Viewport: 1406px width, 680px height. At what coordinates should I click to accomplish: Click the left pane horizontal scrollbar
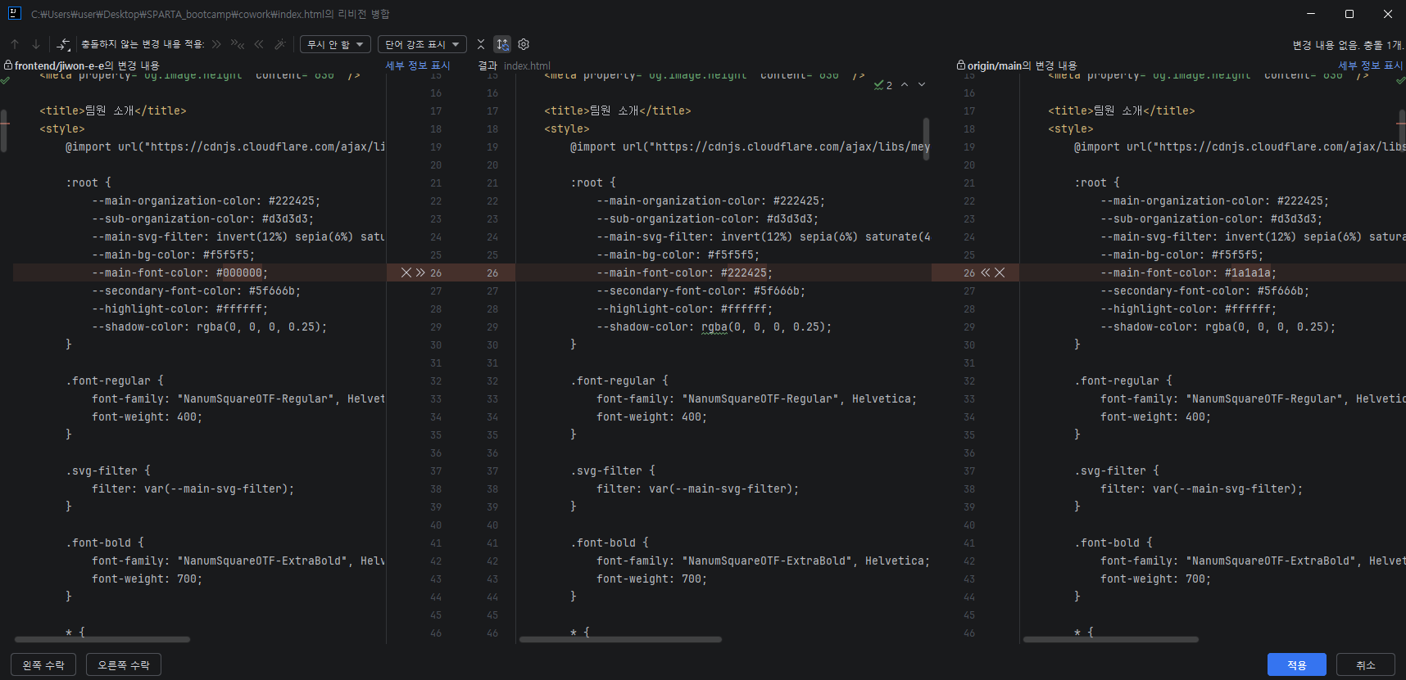tap(102, 639)
